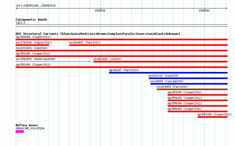Click the blue dgv81n67 gain bar

tap(168, 73)
